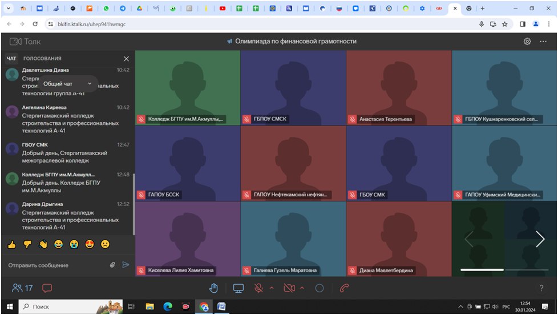558x315 pixels.
Task: Send the thumbs up emoji reaction
Action: click(11, 244)
